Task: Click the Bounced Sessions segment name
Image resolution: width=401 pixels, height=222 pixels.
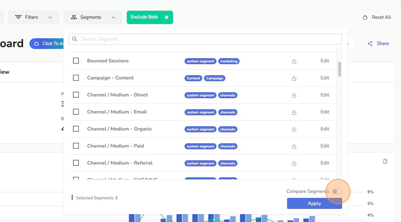Action: (x=108, y=61)
